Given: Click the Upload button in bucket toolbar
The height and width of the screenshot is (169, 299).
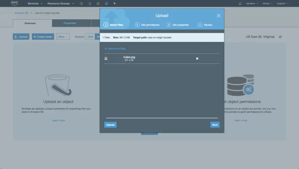Looking at the screenshot, I should [x=21, y=37].
